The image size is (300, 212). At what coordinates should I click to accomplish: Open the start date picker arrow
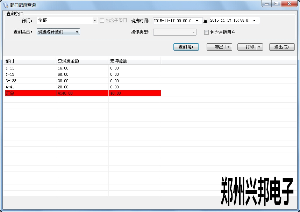pos(197,21)
